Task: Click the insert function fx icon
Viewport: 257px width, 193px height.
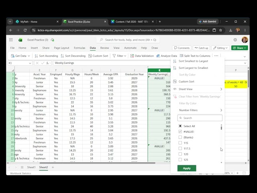Action: [x=47, y=63]
